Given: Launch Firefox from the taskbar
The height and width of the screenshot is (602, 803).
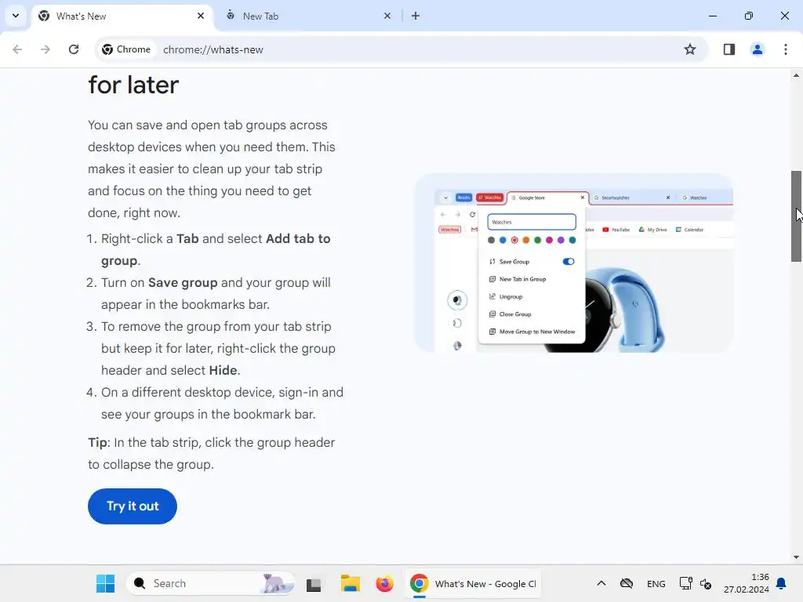Looking at the screenshot, I should click(x=384, y=583).
